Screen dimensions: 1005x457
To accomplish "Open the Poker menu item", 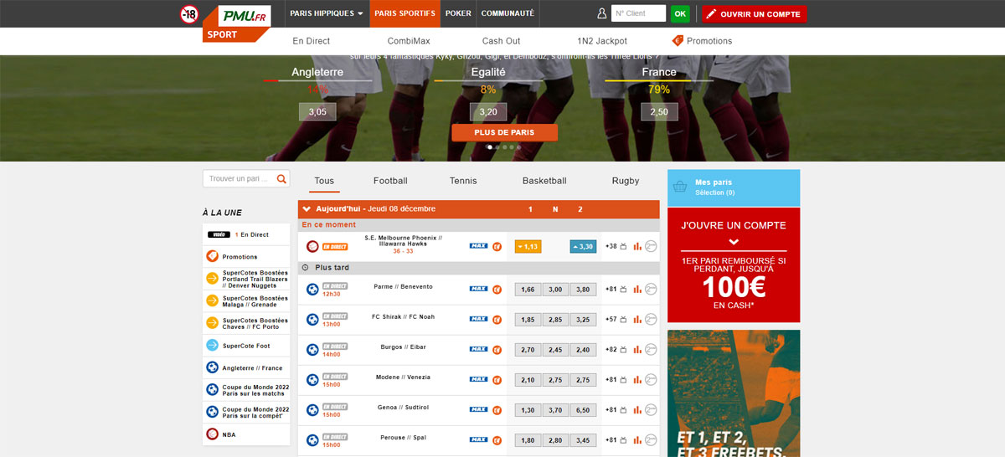I will (458, 13).
